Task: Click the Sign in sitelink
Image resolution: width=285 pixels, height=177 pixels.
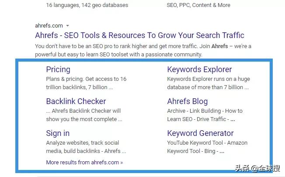Action: 58,133
